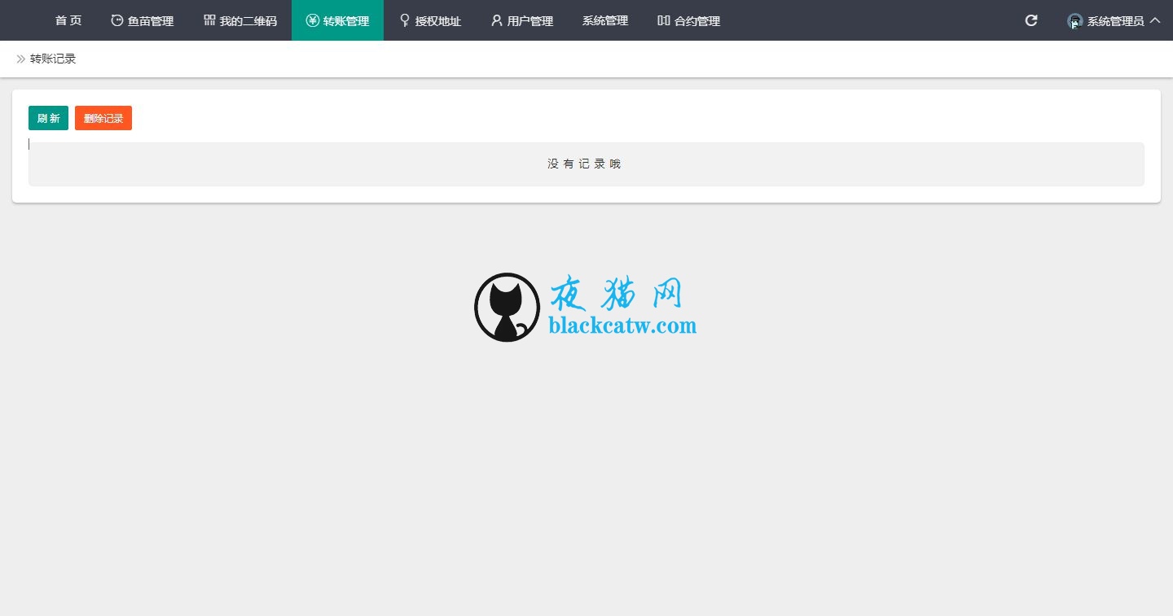Open the 系统管理员 user name
Screen dimensions: 1173x616
[1116, 21]
